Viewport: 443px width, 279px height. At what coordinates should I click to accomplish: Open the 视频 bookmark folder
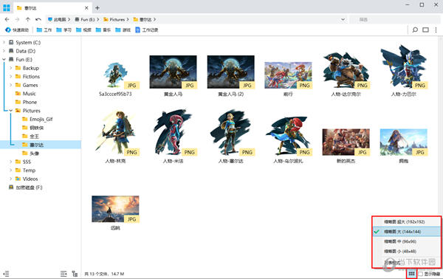[x=83, y=30]
